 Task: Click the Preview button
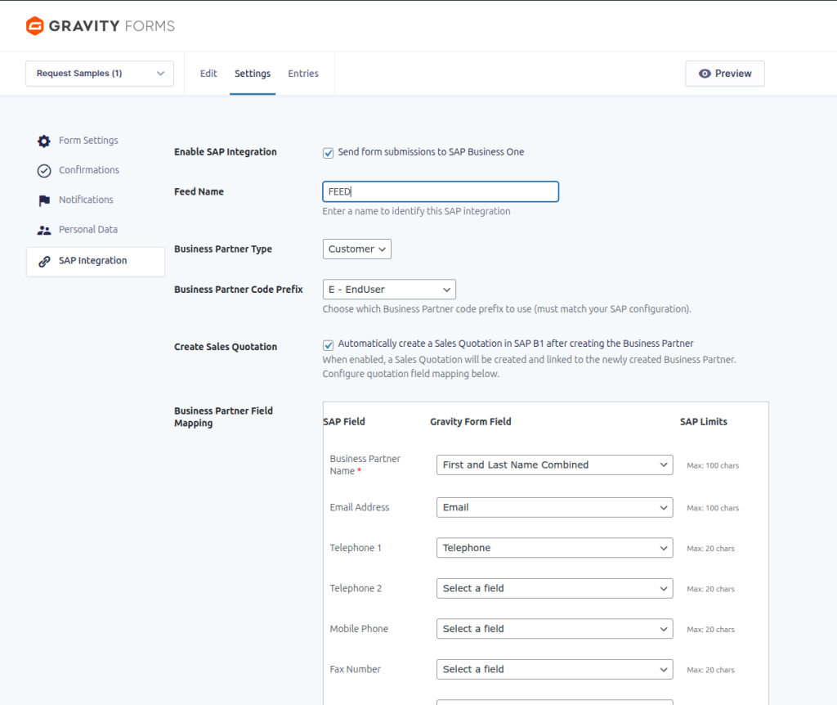724,73
